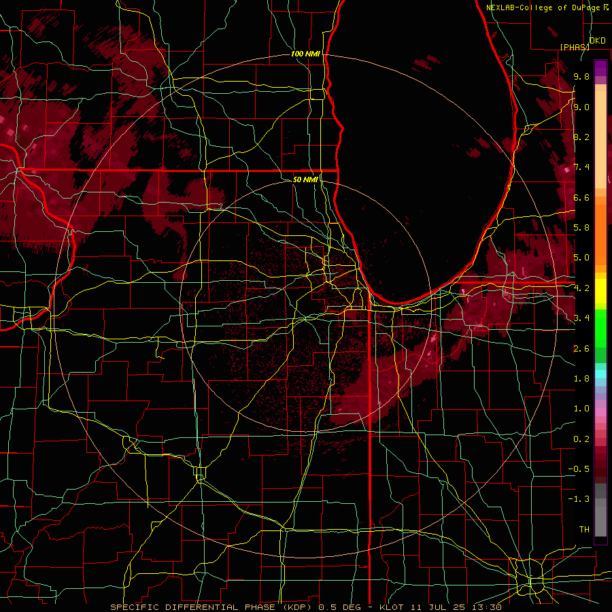Click the [PHAS] label above the color scale
This screenshot has height=612, width=612.
click(x=575, y=47)
